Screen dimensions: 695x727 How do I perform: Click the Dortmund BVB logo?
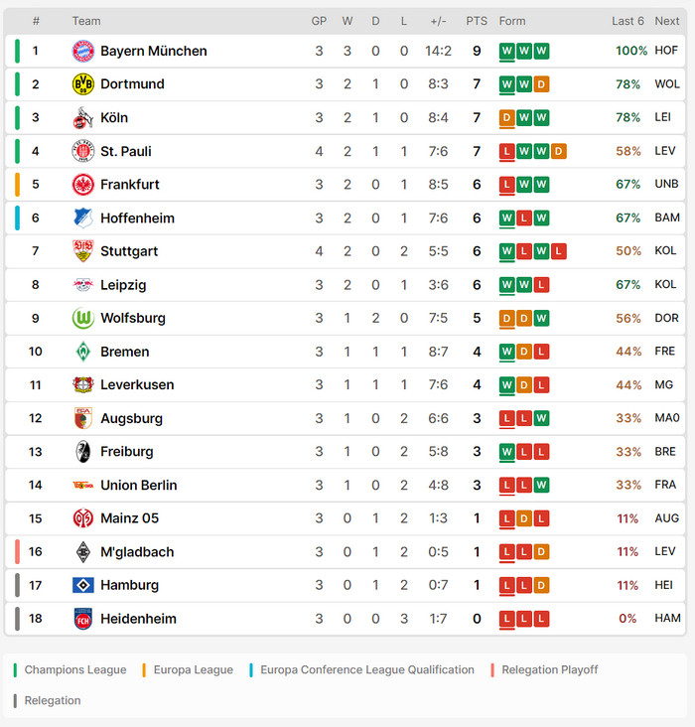tap(83, 84)
